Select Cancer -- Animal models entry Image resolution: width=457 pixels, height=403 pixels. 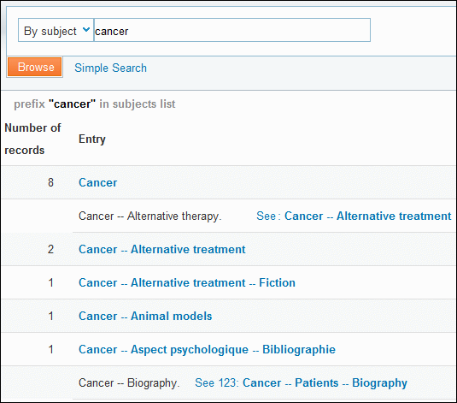pos(145,316)
